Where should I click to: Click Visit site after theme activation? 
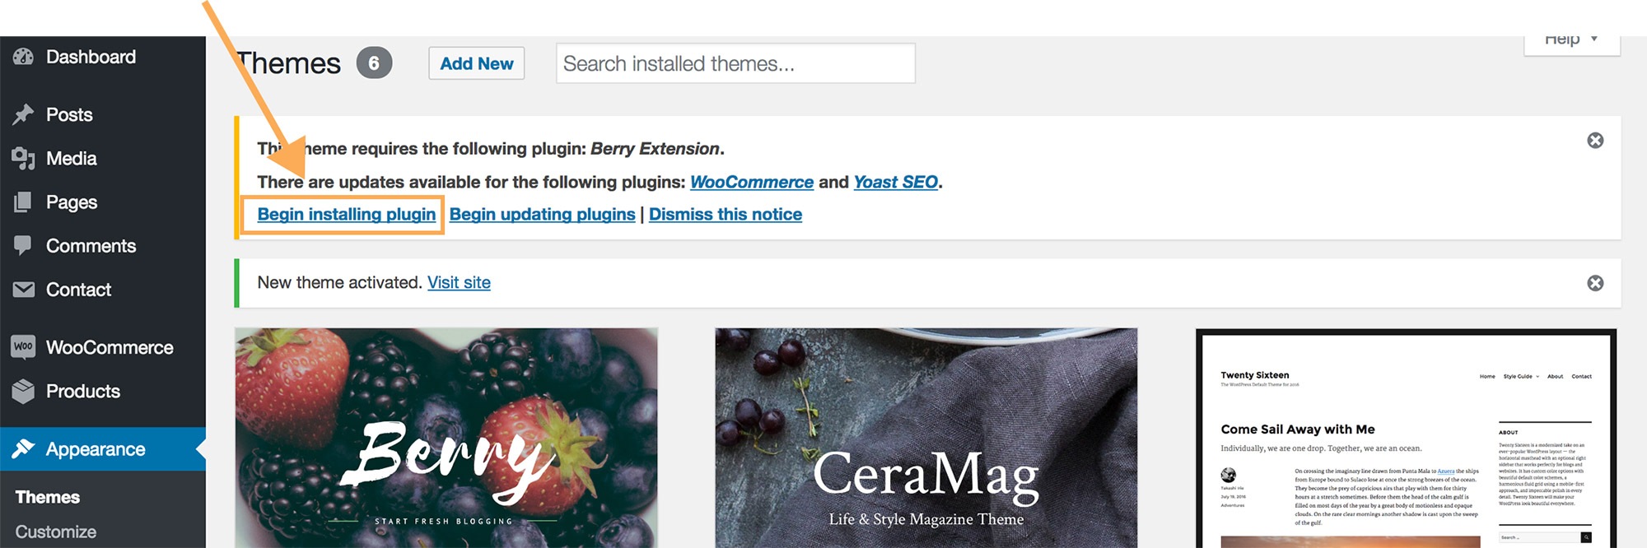tap(459, 282)
